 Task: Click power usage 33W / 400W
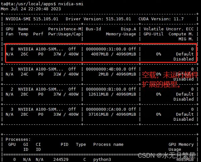[x=66, y=114]
